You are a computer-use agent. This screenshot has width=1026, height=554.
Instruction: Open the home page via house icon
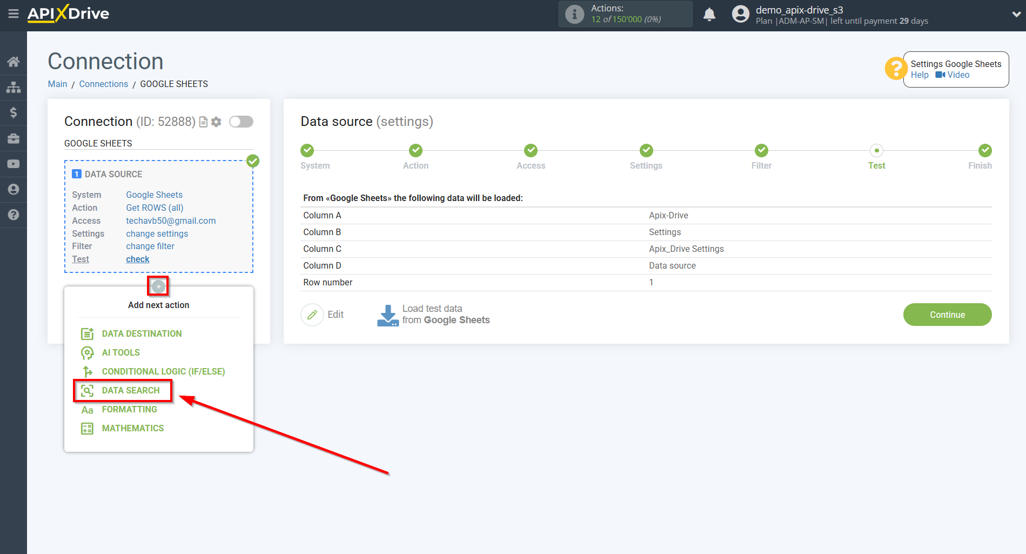[14, 61]
